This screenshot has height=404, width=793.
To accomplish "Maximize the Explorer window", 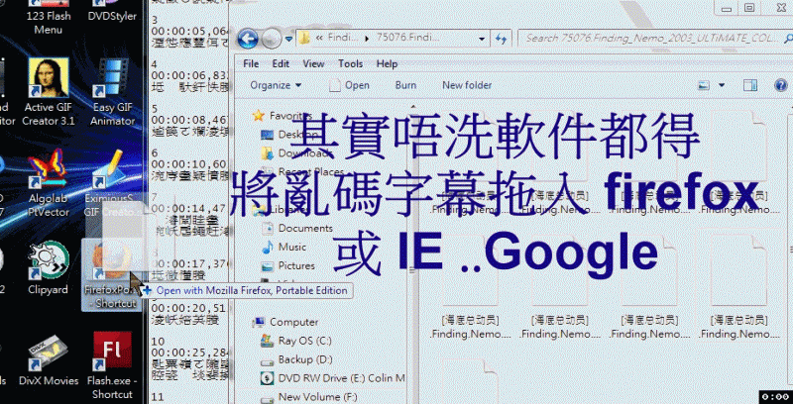I will (749, 8).
